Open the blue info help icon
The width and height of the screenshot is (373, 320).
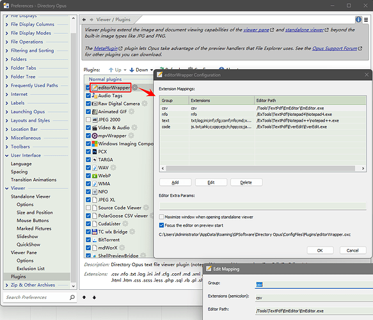click(x=358, y=19)
